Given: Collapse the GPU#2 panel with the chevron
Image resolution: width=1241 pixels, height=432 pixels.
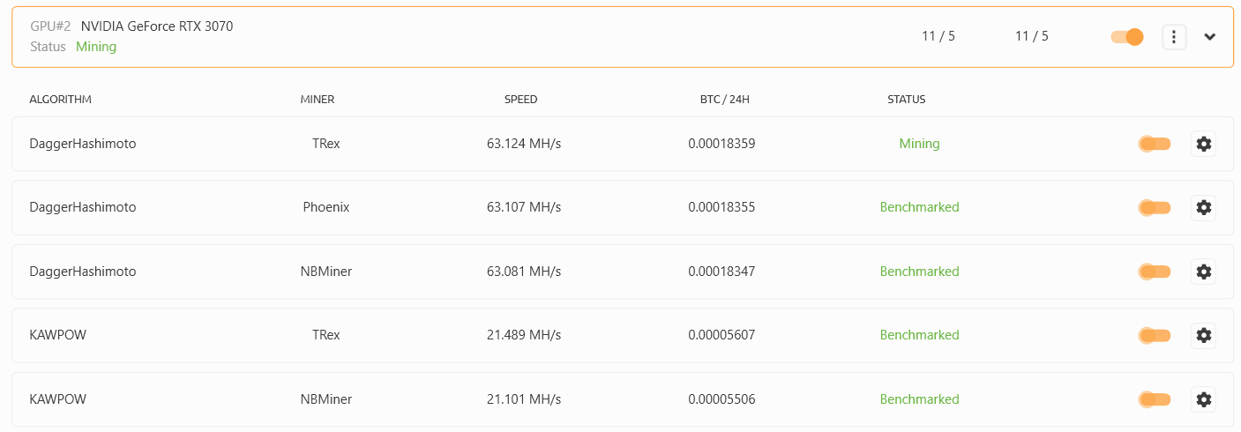Looking at the screenshot, I should click(x=1210, y=37).
